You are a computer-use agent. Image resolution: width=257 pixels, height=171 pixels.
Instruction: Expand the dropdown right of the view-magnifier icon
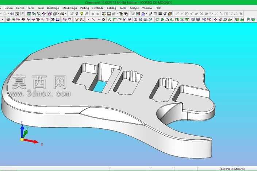tap(66, 14)
